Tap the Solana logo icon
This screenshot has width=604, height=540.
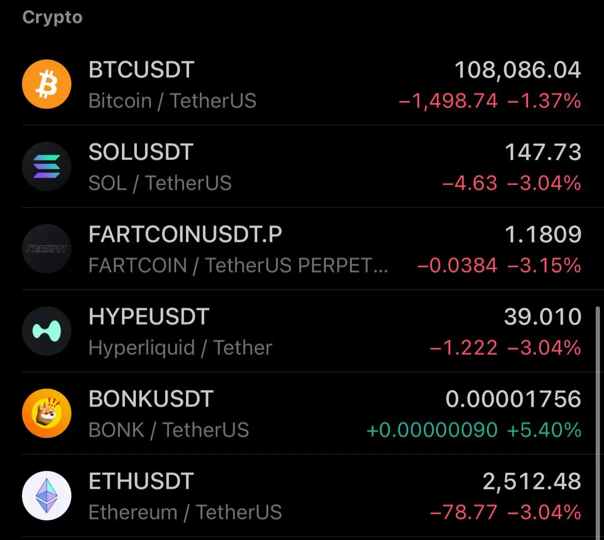(x=47, y=166)
